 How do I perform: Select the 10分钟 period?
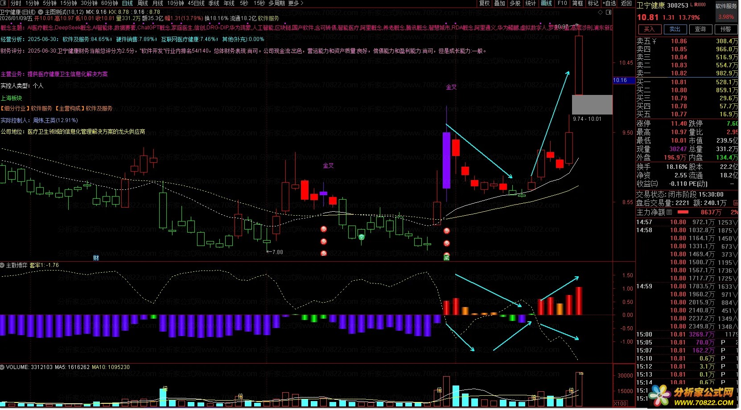tap(176, 3)
